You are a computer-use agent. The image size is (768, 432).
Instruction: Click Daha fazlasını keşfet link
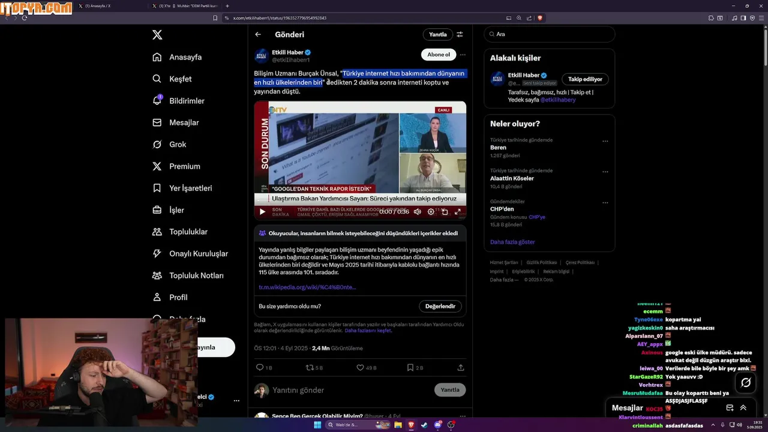point(368,331)
